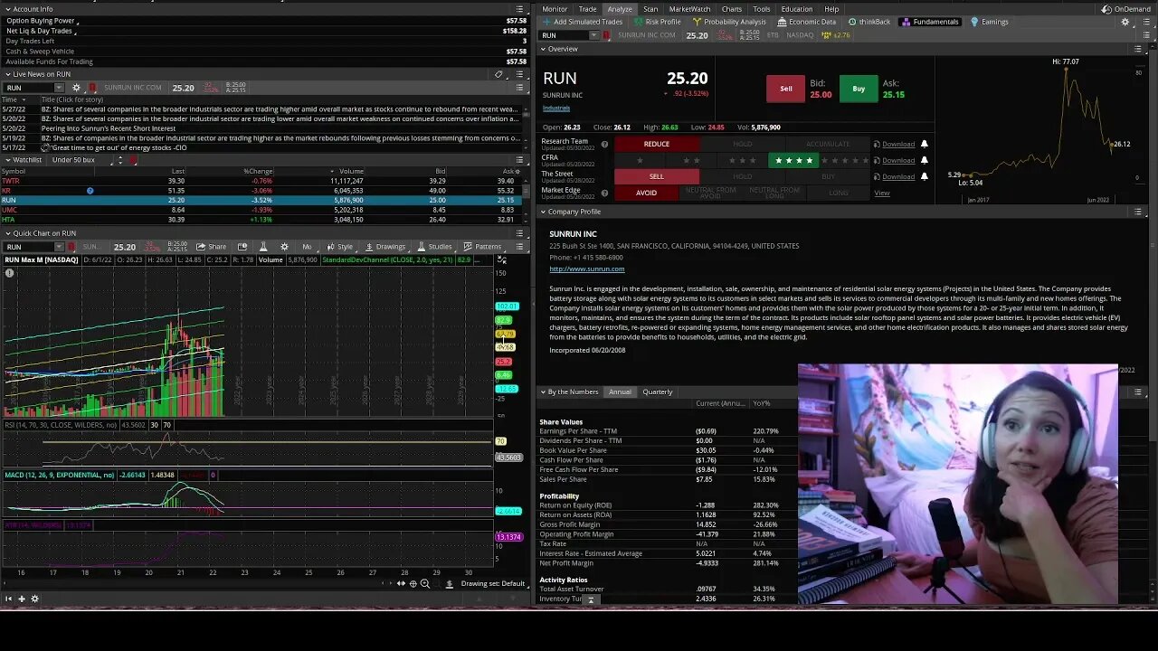Click the KR row question-mark info icon
This screenshot has width=1158, height=651.
pos(90,191)
